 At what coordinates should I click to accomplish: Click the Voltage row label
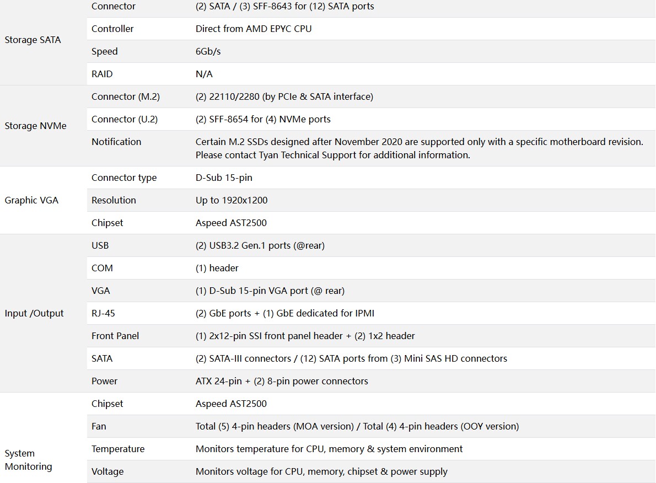coord(107,471)
